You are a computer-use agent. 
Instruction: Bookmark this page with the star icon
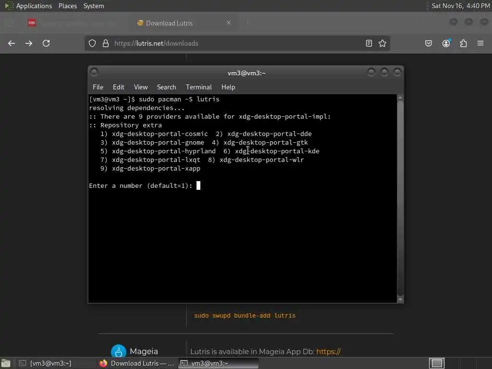382,43
